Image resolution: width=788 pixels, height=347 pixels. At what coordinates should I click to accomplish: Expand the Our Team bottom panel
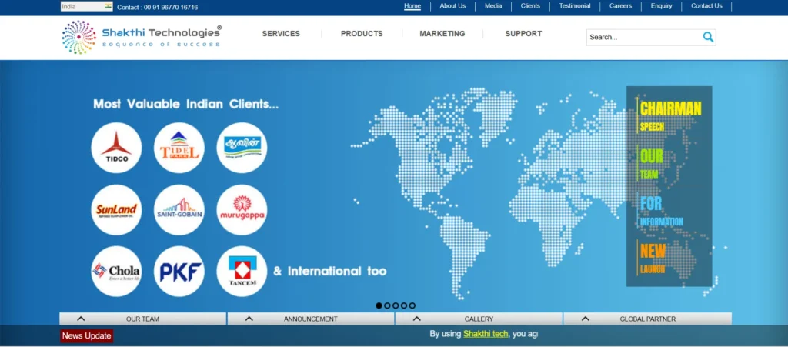tap(142, 319)
